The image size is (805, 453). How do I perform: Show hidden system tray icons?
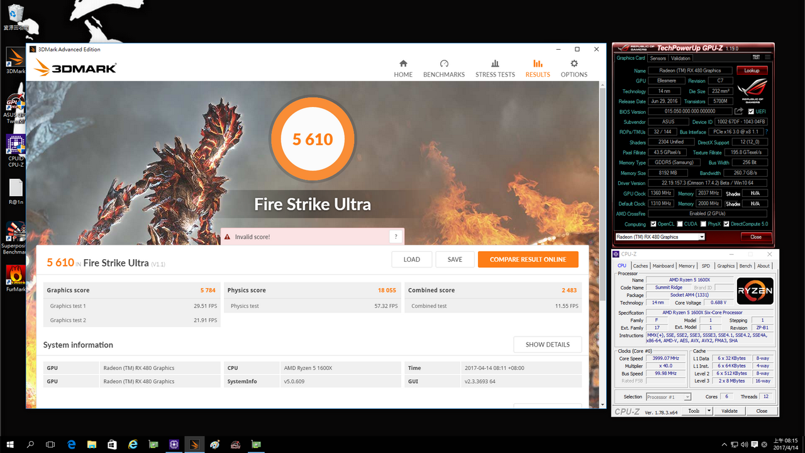coord(723,444)
